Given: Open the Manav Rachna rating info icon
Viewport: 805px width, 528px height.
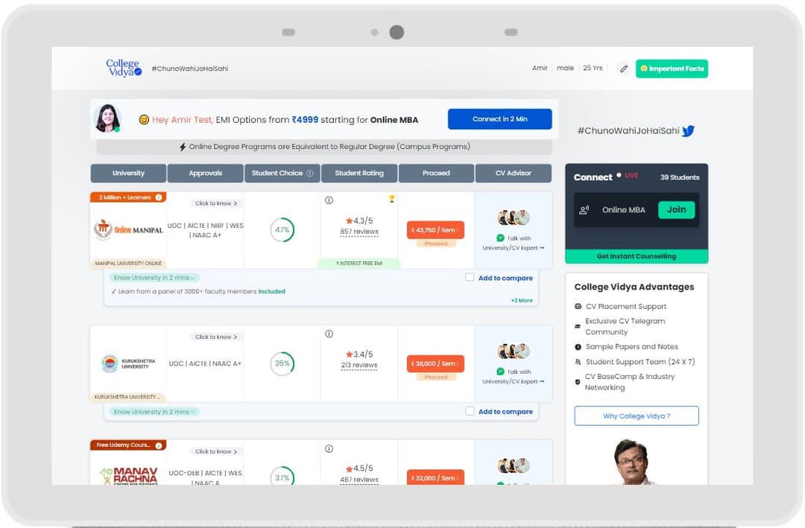Looking at the screenshot, I should [329, 448].
